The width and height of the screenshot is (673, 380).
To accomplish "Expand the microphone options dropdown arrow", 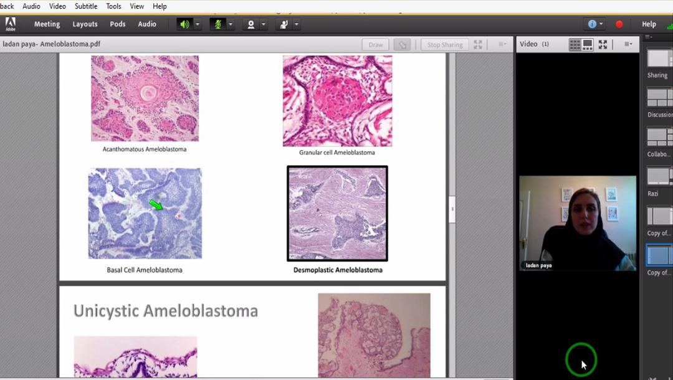I will click(231, 24).
